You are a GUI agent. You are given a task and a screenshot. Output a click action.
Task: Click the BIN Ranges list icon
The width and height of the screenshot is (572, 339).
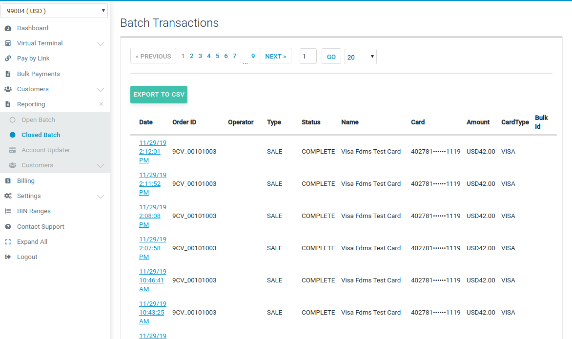click(8, 211)
